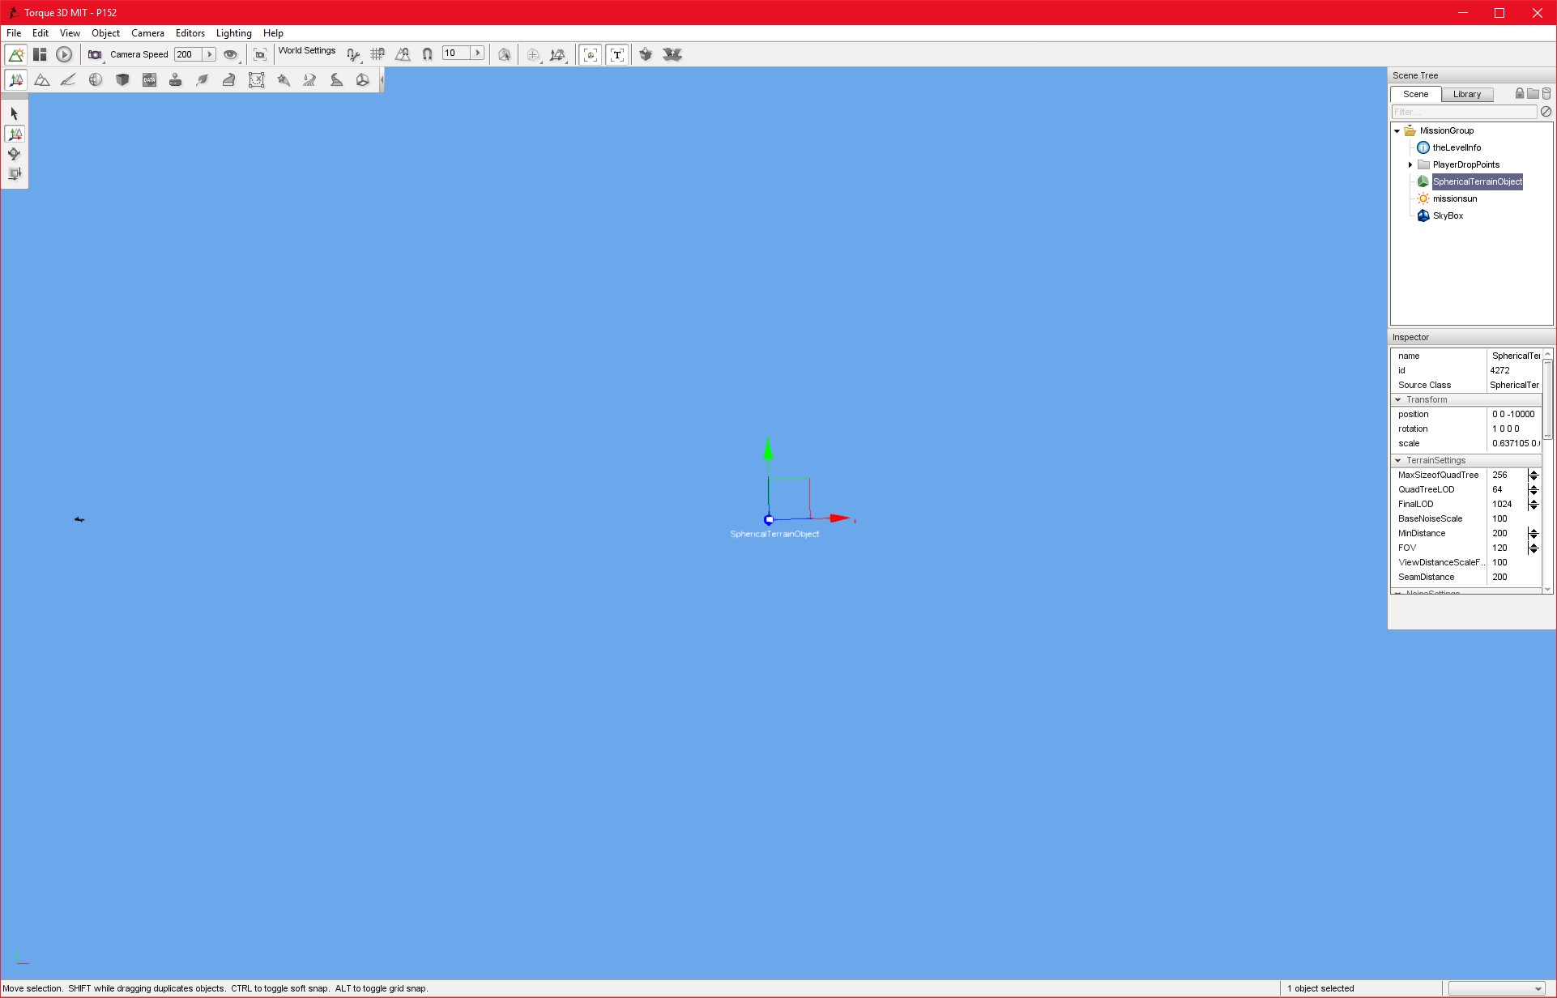
Task: Open the Forest Editor leaf icon
Action: point(203,79)
